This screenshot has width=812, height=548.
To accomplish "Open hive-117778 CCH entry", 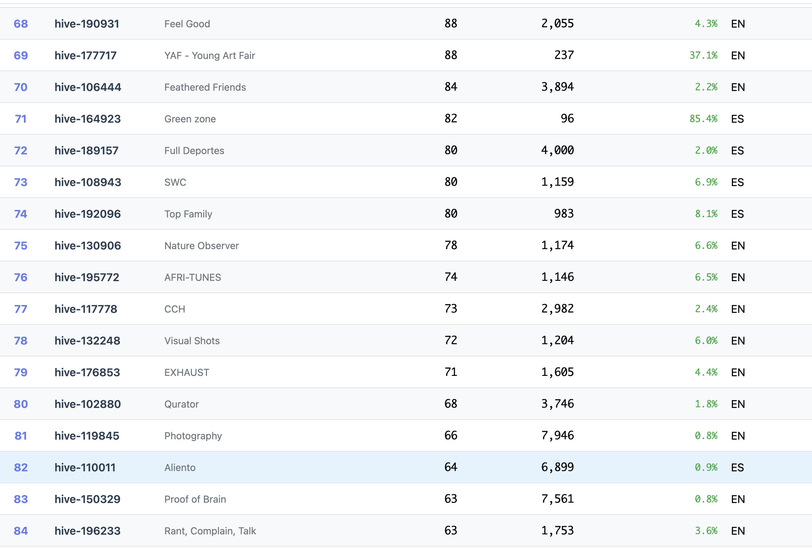I will 86,309.
